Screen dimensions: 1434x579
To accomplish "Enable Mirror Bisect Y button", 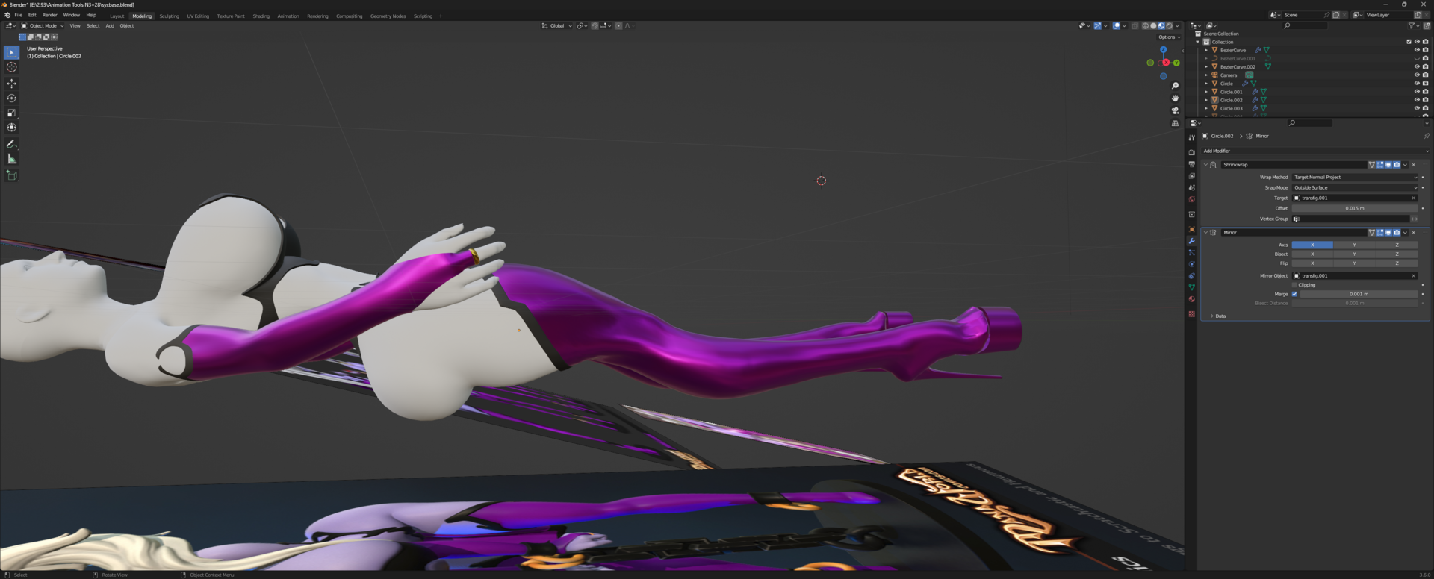I will 1354,254.
